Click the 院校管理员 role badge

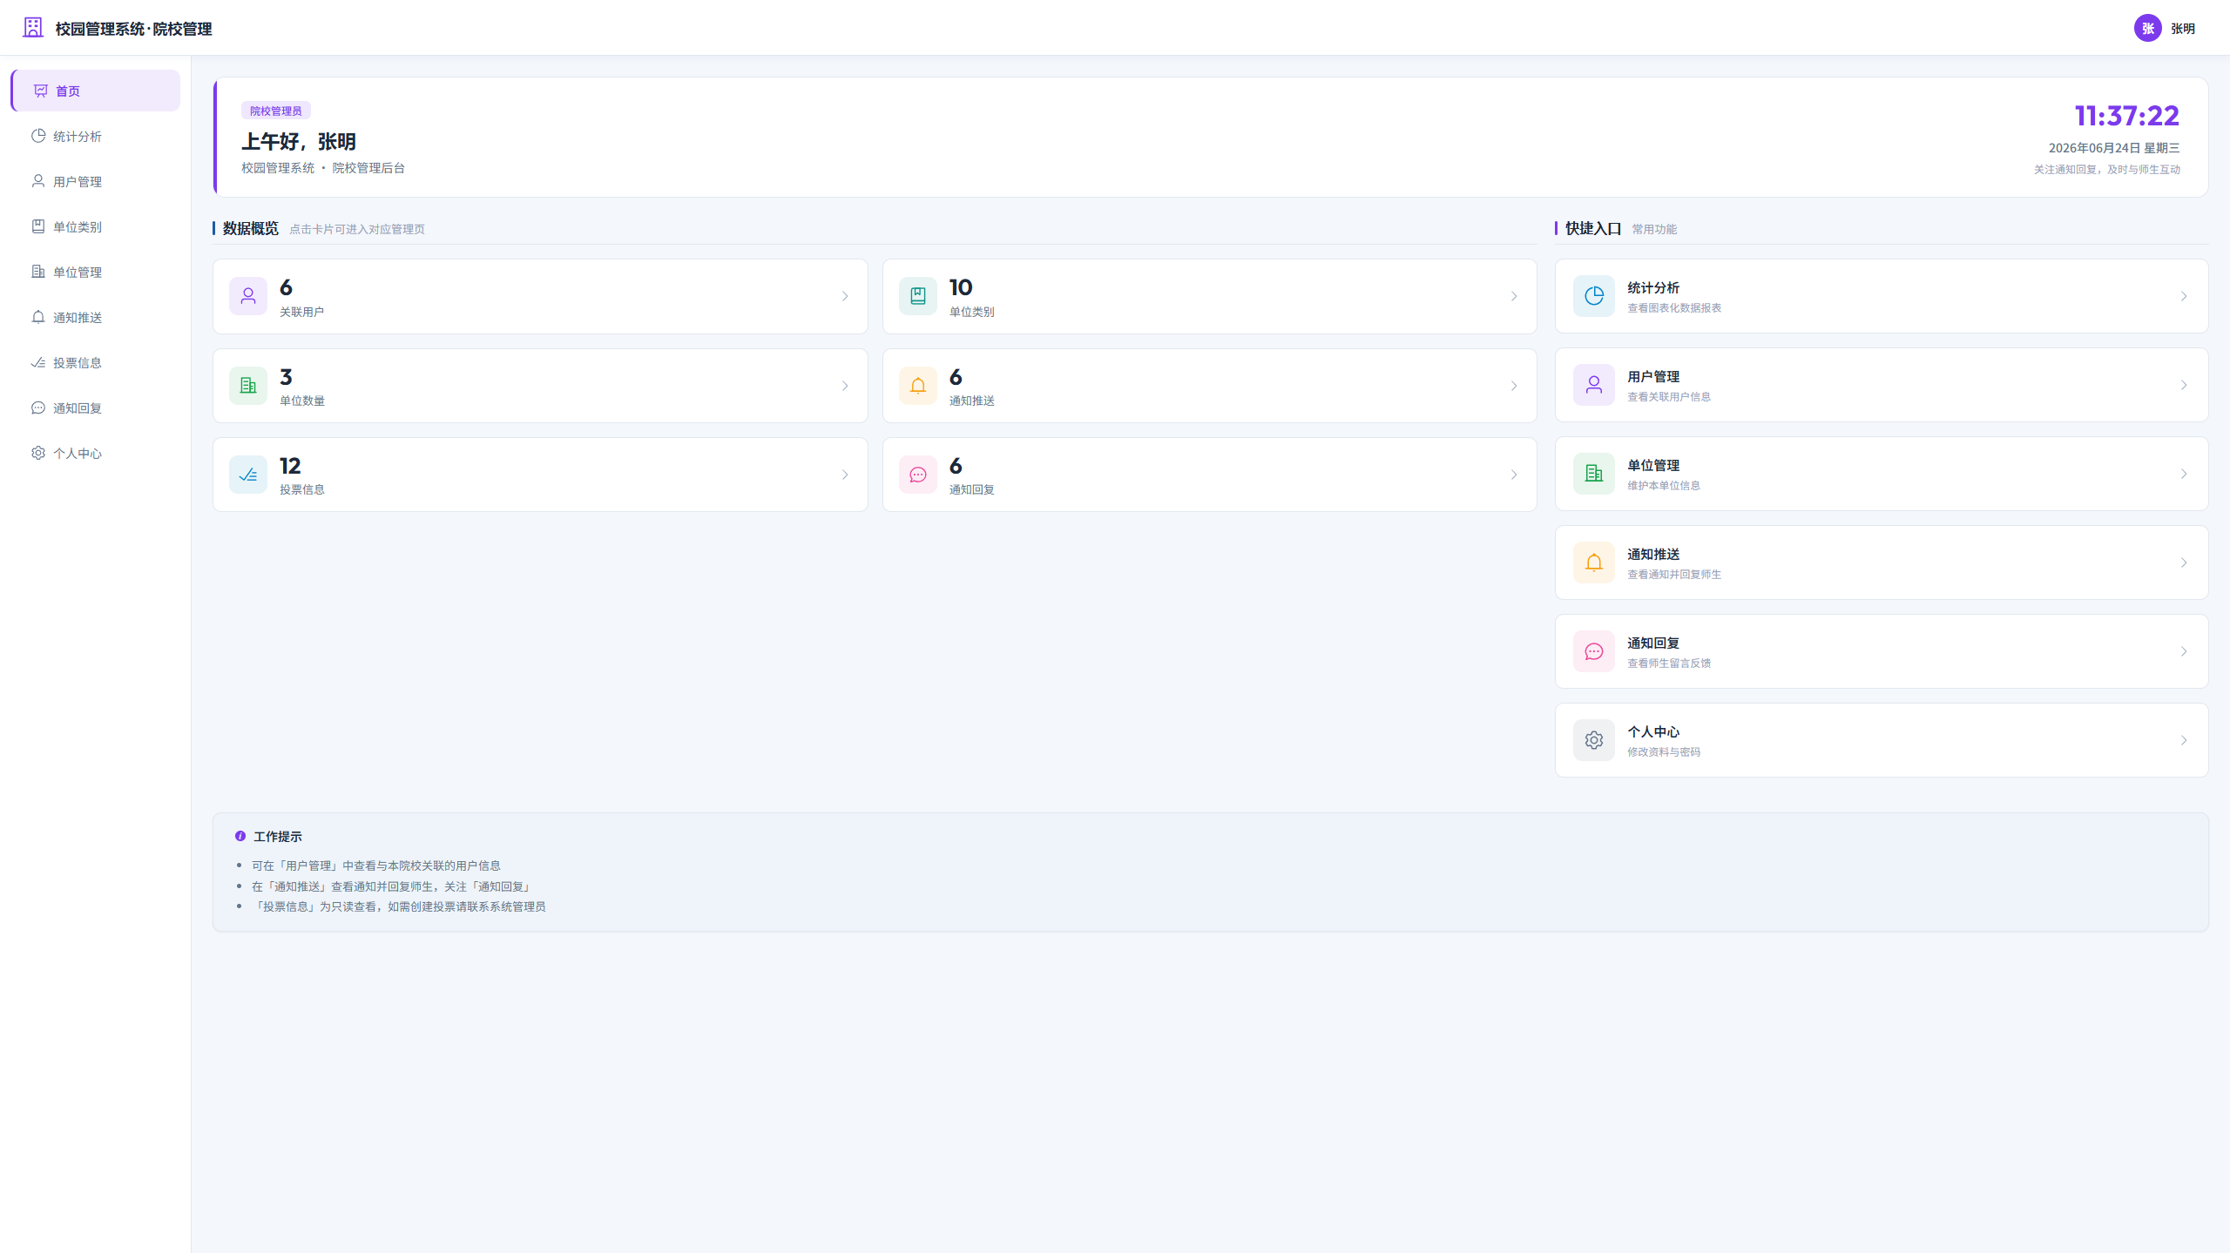(x=275, y=111)
